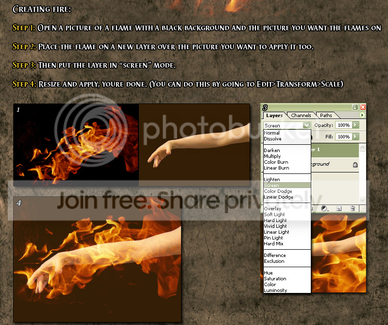The image size is (388, 325).
Task: Click the Opacity percentage field
Action: click(x=343, y=125)
